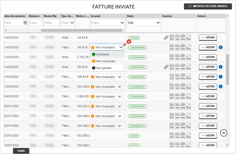Download SDI file for the 94,00 € invoice
This screenshot has height=154, width=236.
[177, 47]
